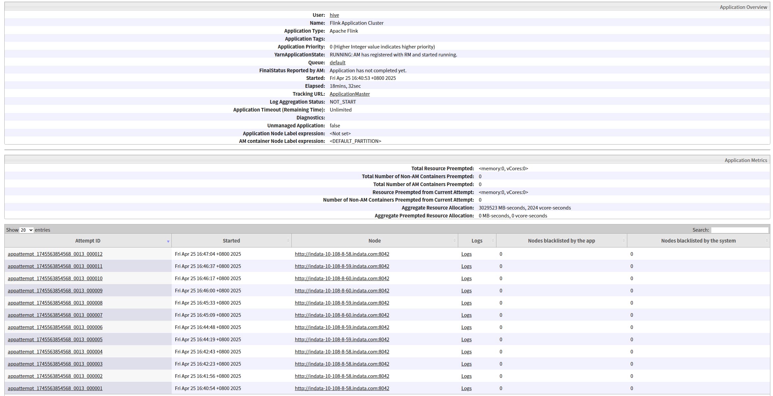Open appattempt ending in 000007
Viewport: 773px width, 396px height.
55,315
